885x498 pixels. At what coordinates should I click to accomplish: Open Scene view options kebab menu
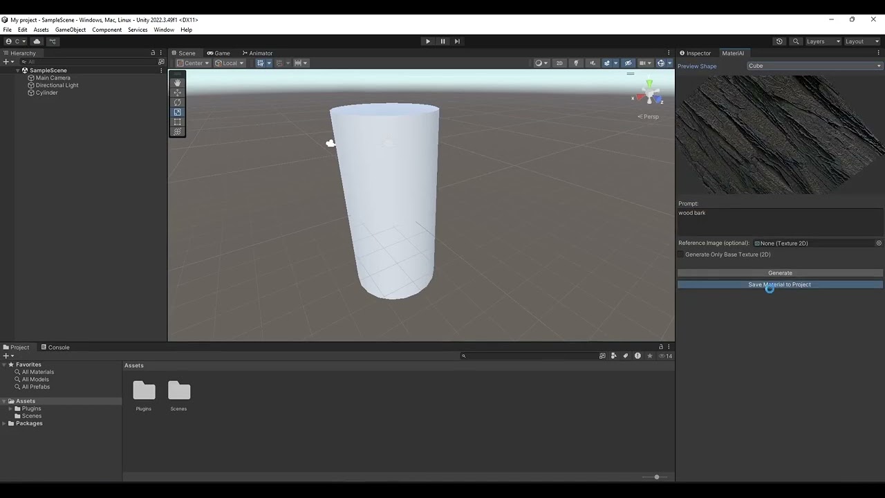pyautogui.click(x=669, y=53)
